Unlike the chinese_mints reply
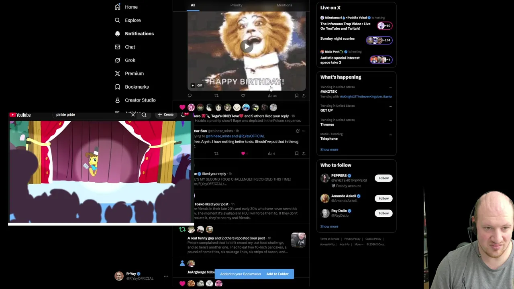The height and width of the screenshot is (289, 514). pyautogui.click(x=244, y=153)
